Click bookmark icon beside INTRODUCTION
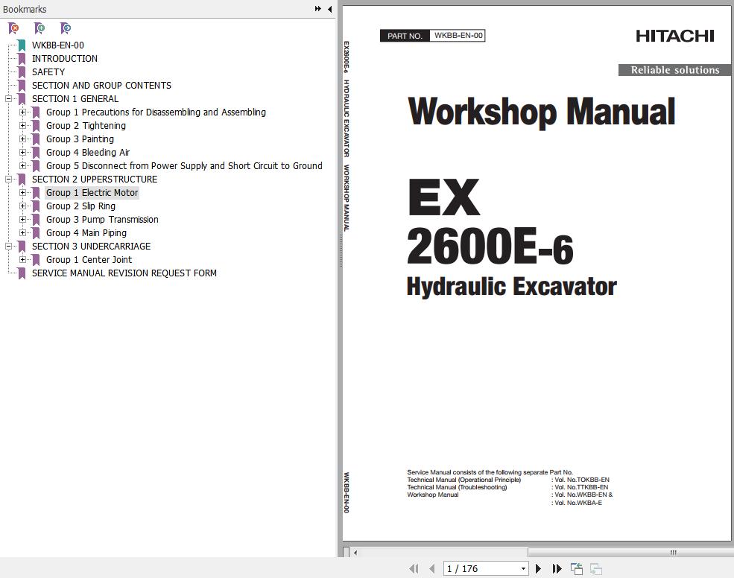The width and height of the screenshot is (734, 578). (22, 59)
